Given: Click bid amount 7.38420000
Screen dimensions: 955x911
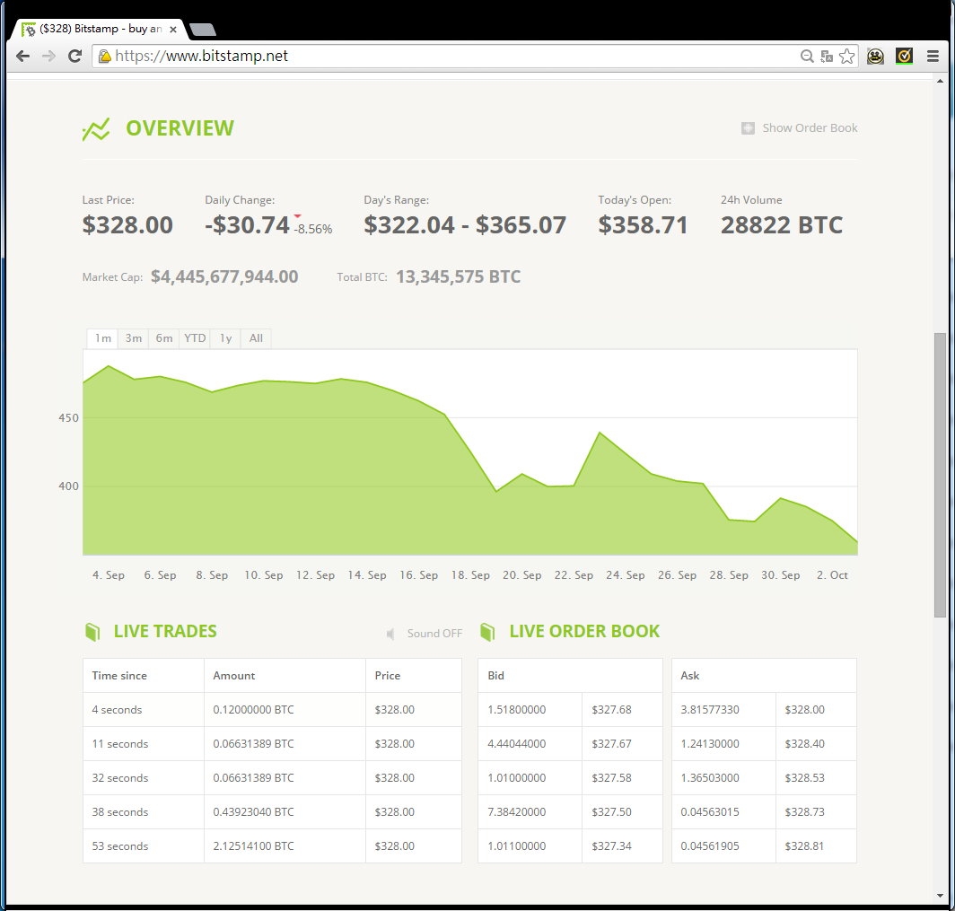Looking at the screenshot, I should [516, 811].
